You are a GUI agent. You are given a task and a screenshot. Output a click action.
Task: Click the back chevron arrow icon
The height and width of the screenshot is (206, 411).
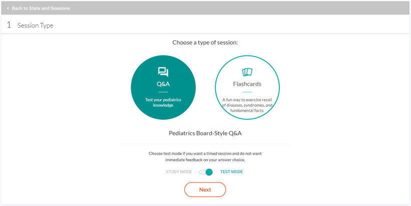point(8,8)
